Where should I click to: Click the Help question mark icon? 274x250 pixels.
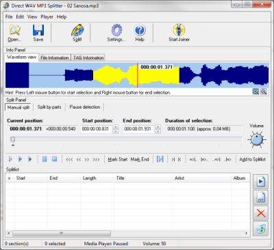click(x=140, y=33)
